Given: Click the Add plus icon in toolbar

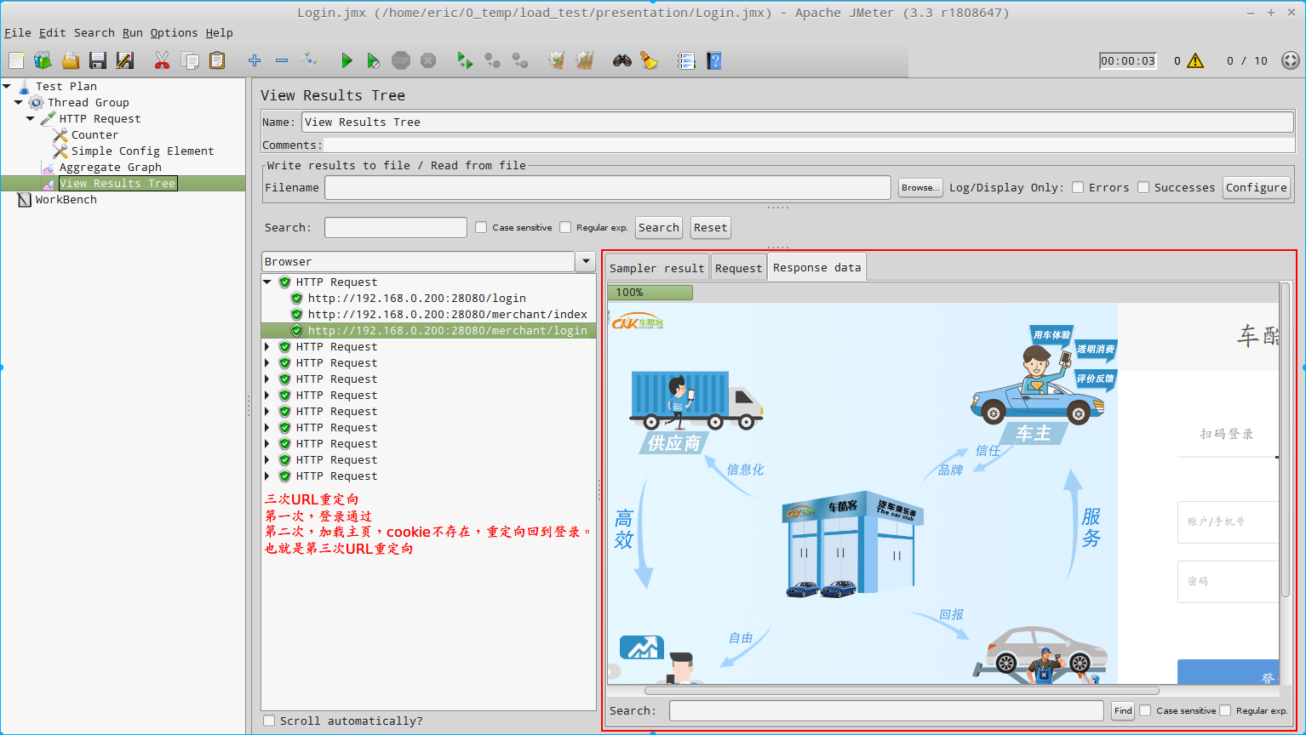Looking at the screenshot, I should pyautogui.click(x=254, y=60).
